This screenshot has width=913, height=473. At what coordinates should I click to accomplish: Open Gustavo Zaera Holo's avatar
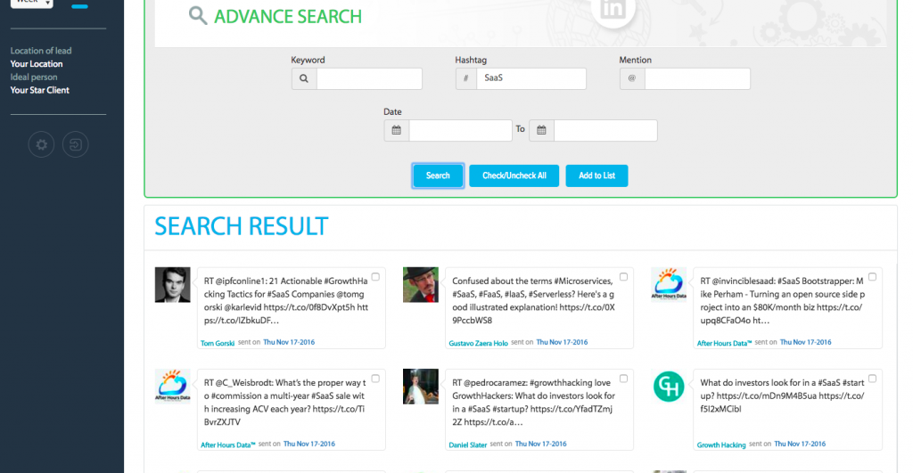pos(421,285)
